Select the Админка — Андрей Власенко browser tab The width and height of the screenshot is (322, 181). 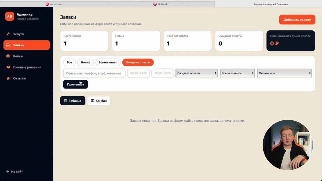click(x=268, y=4)
